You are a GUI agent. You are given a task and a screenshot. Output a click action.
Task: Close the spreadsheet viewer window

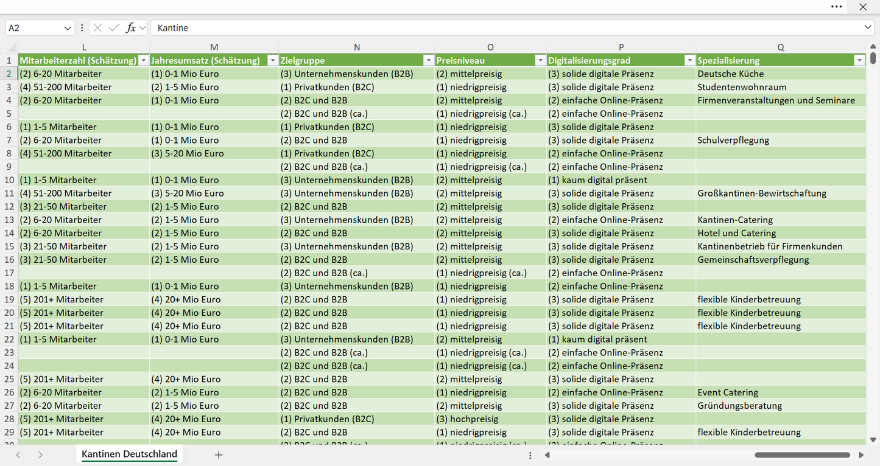tap(863, 7)
